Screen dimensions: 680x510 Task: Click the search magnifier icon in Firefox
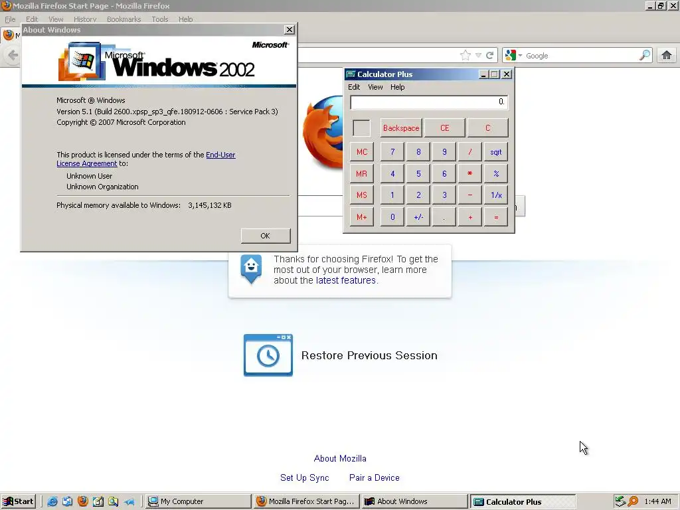(645, 55)
